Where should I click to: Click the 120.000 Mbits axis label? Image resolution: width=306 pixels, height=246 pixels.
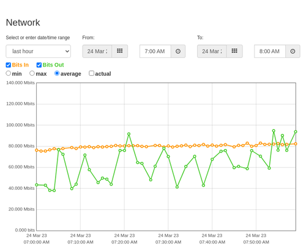20,104
